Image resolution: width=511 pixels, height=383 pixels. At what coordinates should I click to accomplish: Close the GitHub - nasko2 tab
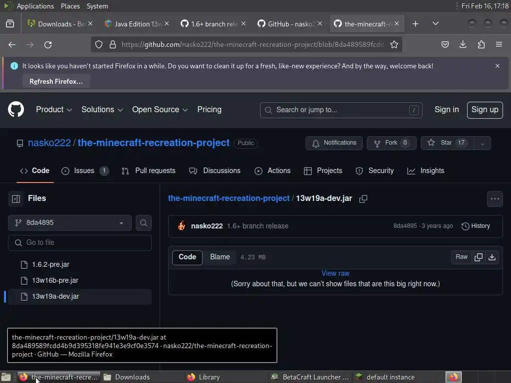coord(320,23)
